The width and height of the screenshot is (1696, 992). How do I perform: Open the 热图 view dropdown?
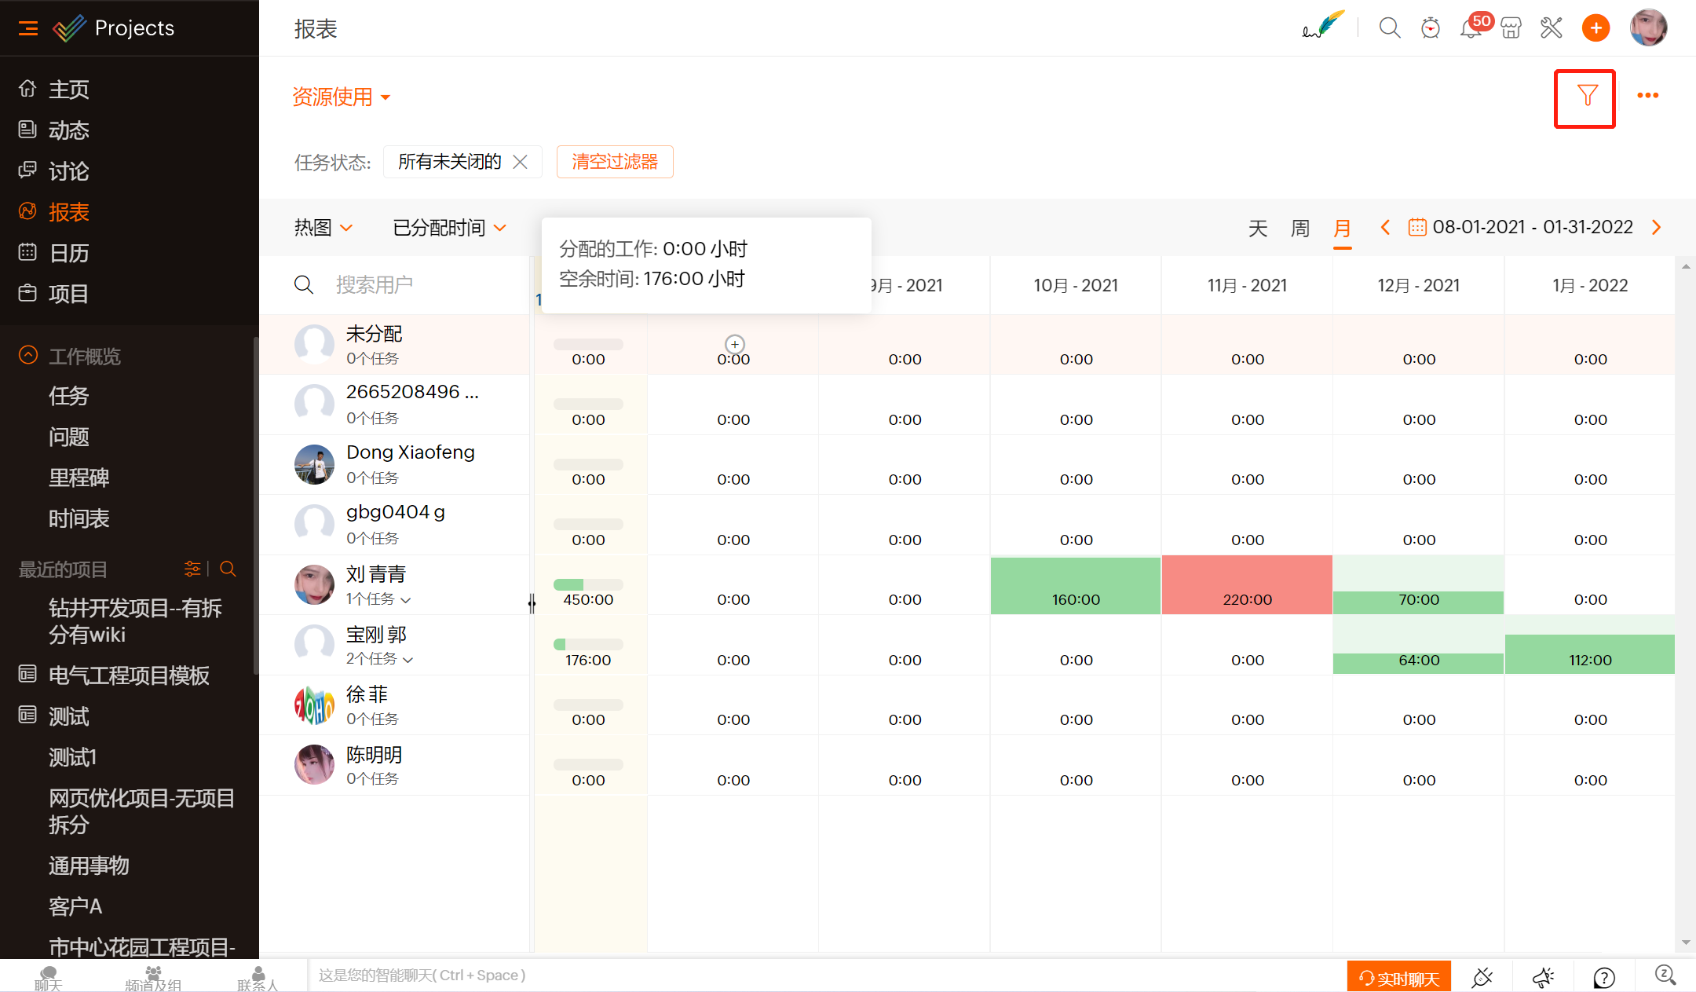pyautogui.click(x=323, y=228)
